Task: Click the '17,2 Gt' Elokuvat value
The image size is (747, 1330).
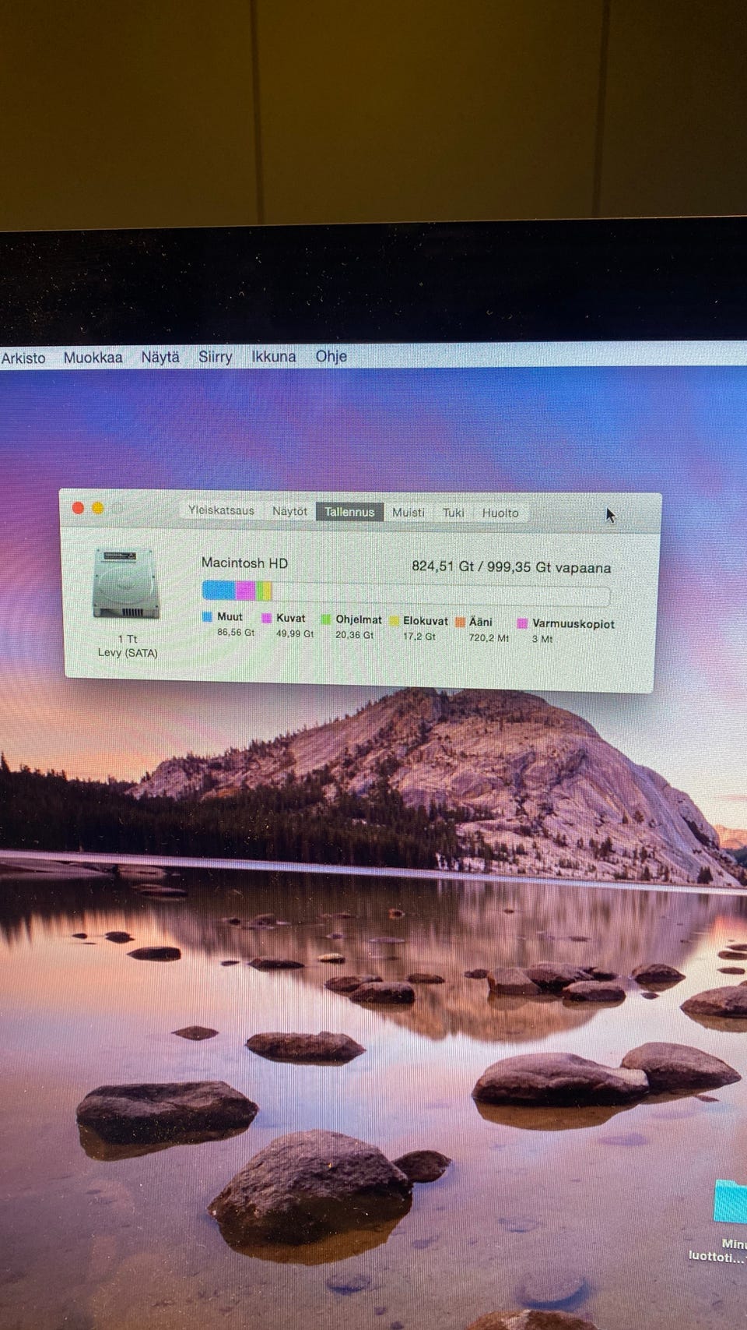Action: point(419,637)
